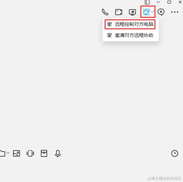Click the blue remote control icon
183x182 pixels.
click(x=146, y=12)
